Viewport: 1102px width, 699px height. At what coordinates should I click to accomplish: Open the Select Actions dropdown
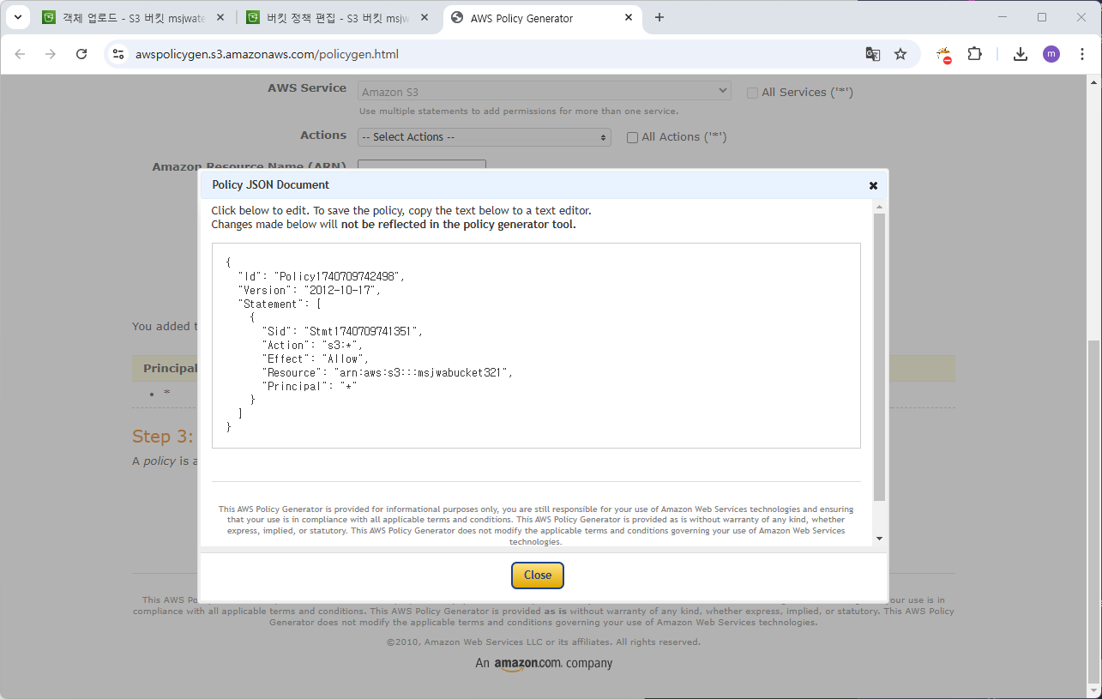(x=485, y=137)
